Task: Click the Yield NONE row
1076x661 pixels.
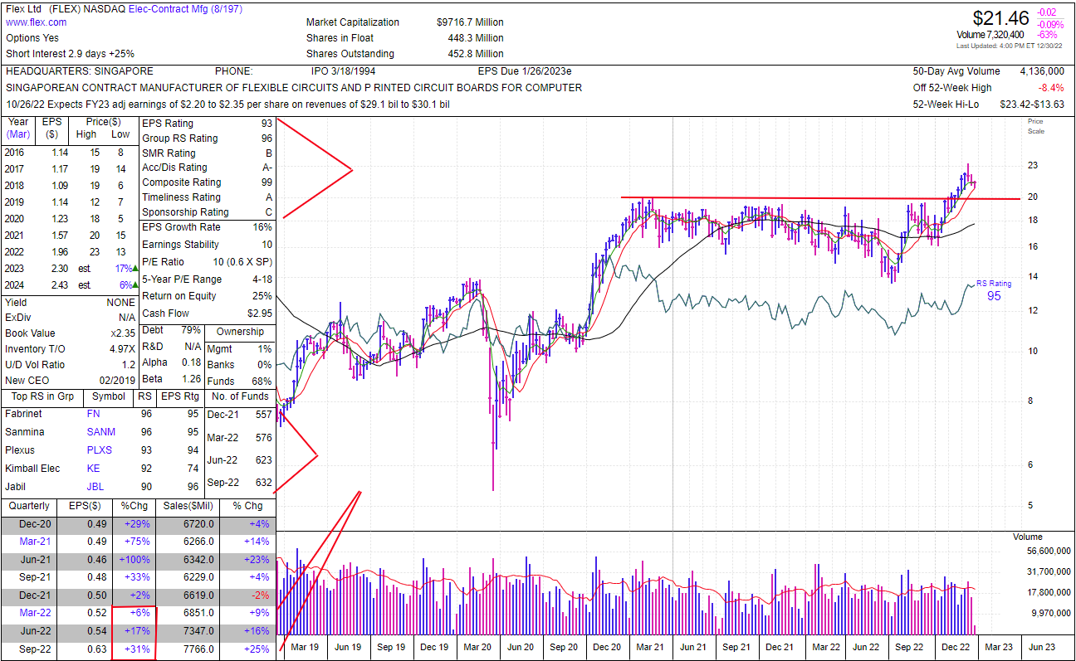Action: click(x=70, y=303)
